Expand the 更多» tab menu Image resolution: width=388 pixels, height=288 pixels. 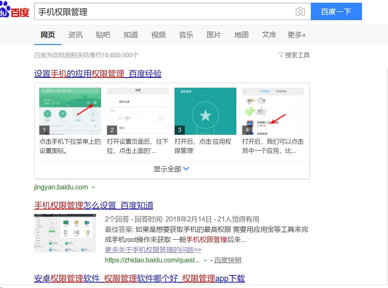pos(296,35)
